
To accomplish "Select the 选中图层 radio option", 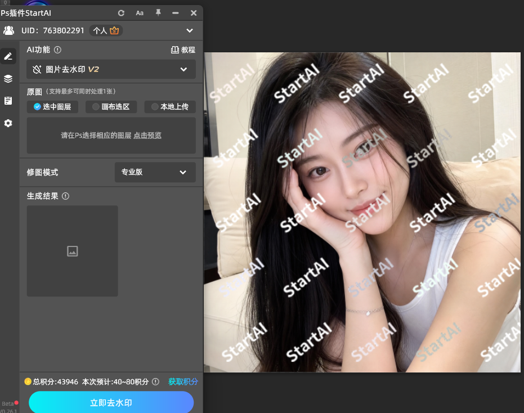I will (52, 106).
